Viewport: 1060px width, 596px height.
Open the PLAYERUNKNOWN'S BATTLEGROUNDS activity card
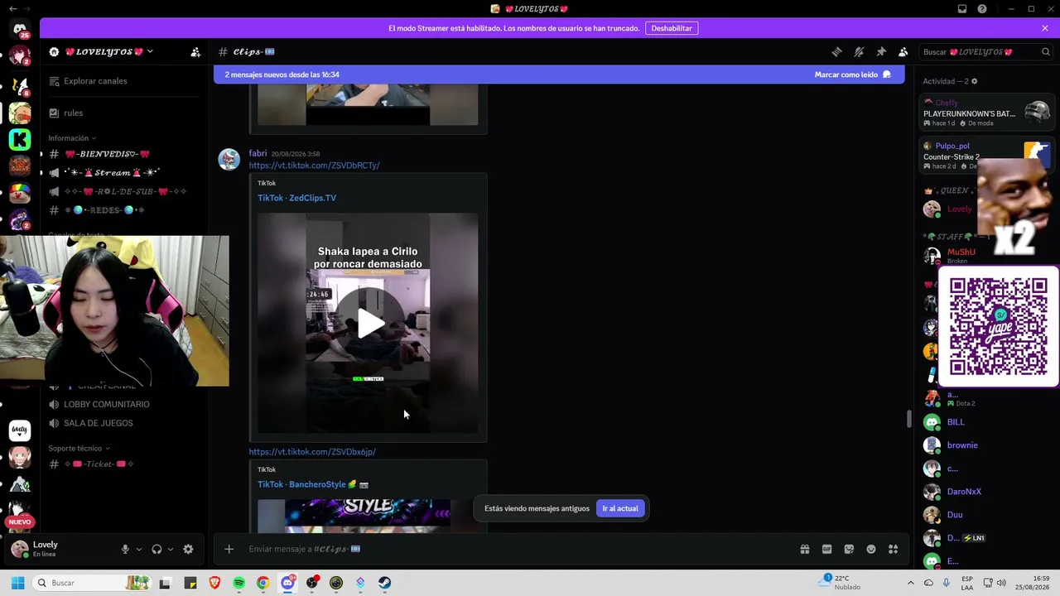986,113
